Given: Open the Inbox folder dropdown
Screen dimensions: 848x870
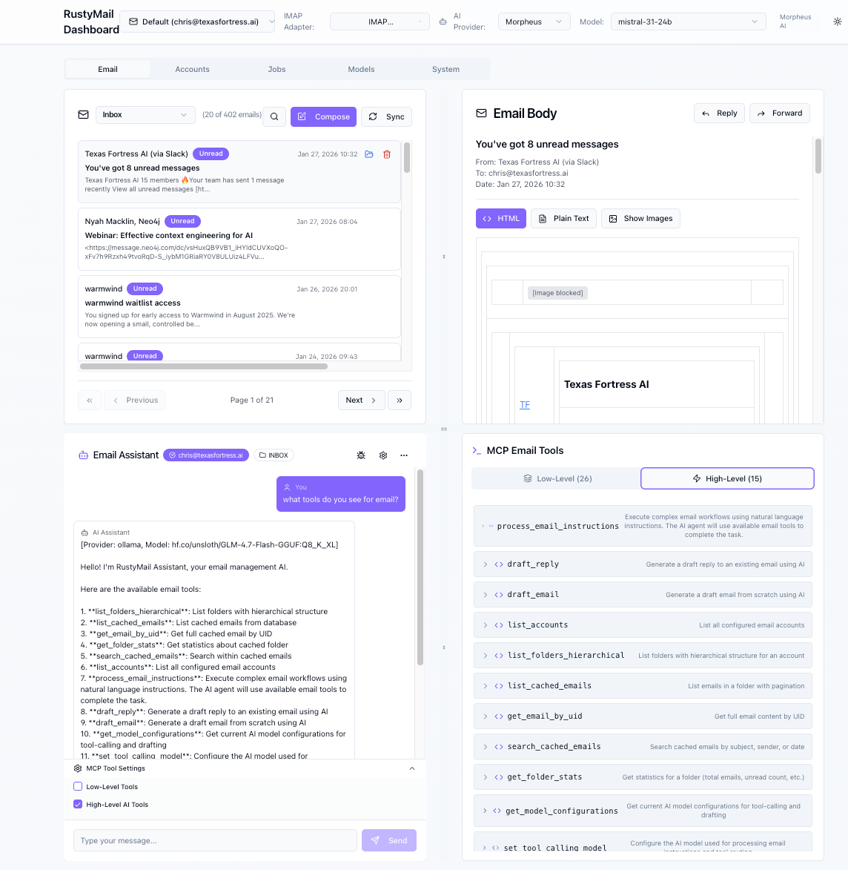Looking at the screenshot, I should point(145,115).
